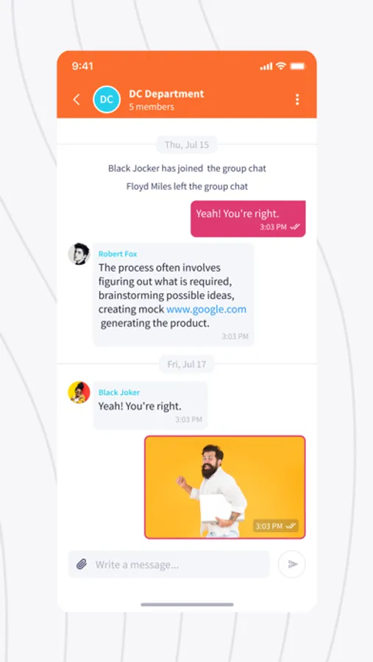Send the message with paper plane button
The height and width of the screenshot is (662, 373).
[292, 564]
